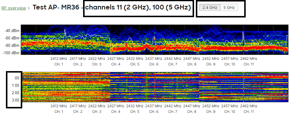Click 2452 MHz label under the dBm chart
This screenshot has width=300, height=117.
pos(211,58)
